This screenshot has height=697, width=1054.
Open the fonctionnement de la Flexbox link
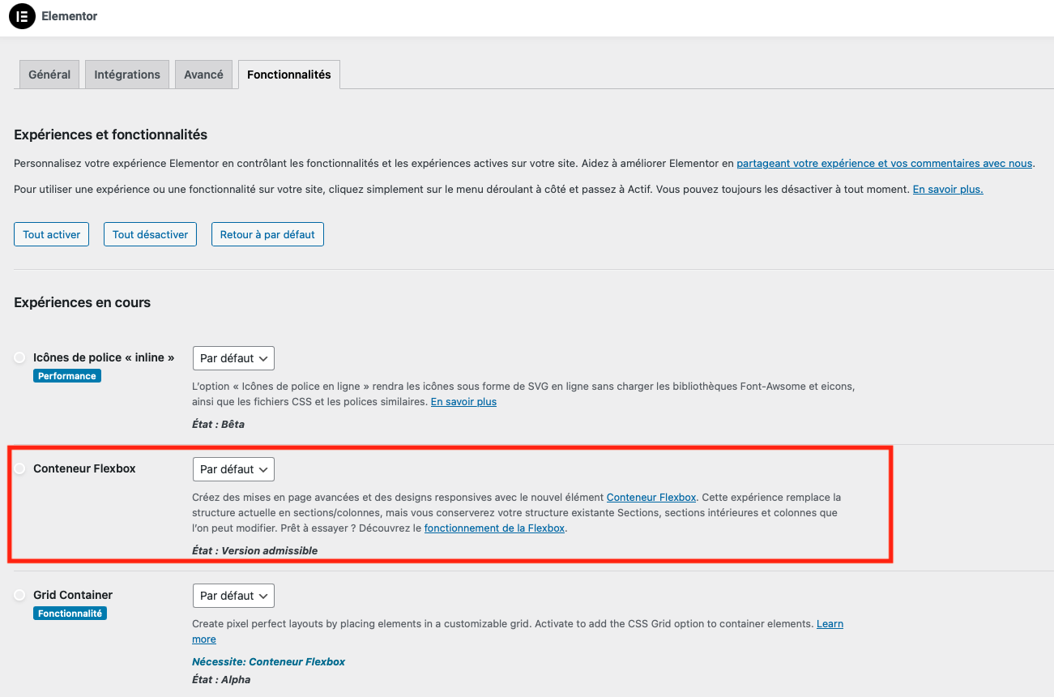tap(494, 528)
